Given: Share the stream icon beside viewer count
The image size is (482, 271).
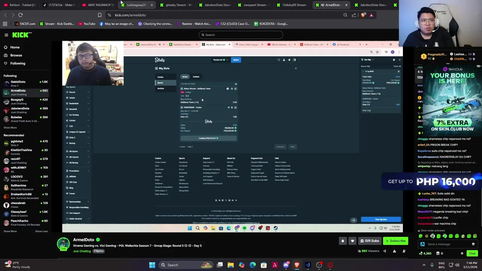Looking at the screenshot, I should pyautogui.click(x=384, y=251).
